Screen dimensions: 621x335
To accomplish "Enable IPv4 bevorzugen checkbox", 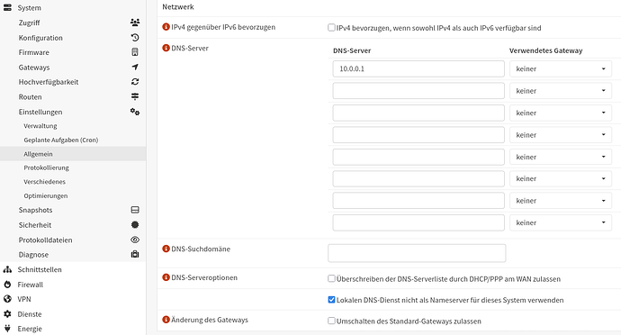I will pyautogui.click(x=331, y=27).
